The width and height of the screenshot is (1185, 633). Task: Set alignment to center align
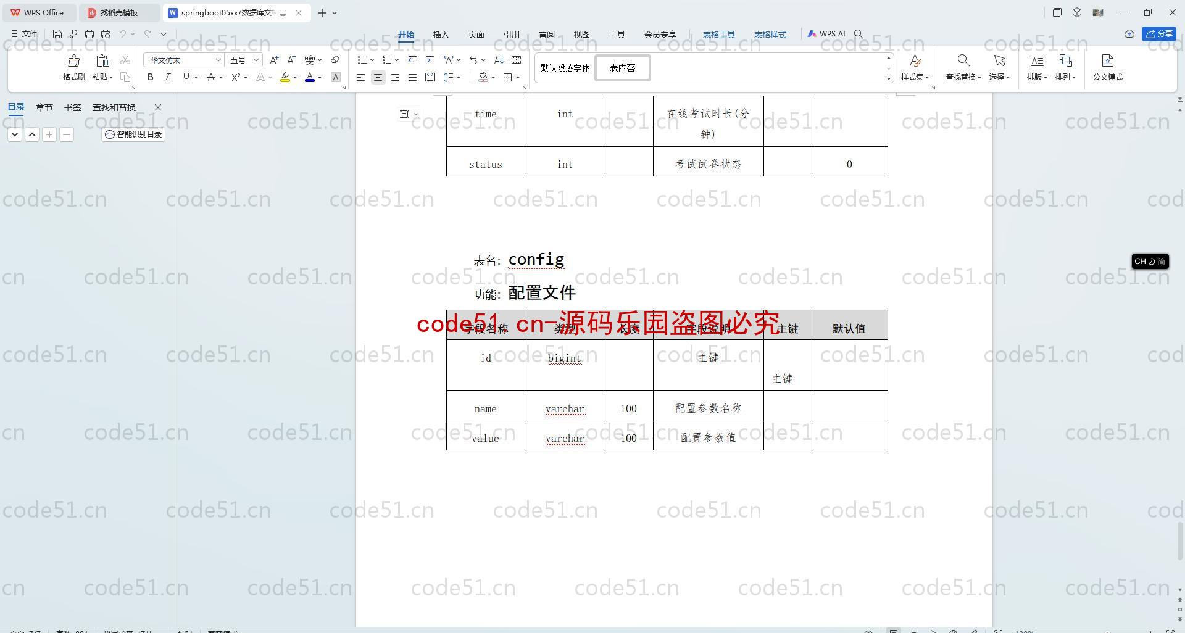click(x=378, y=77)
